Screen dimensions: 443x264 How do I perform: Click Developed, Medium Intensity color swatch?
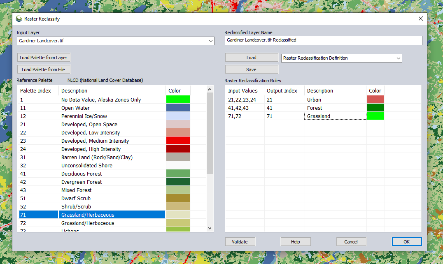point(178,141)
